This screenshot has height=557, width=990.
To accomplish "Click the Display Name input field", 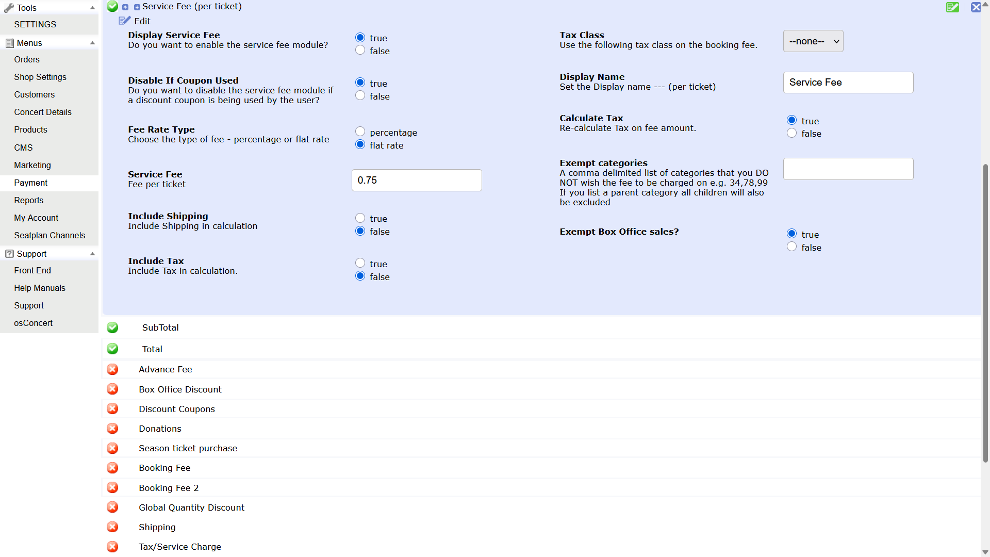I will [x=848, y=83].
